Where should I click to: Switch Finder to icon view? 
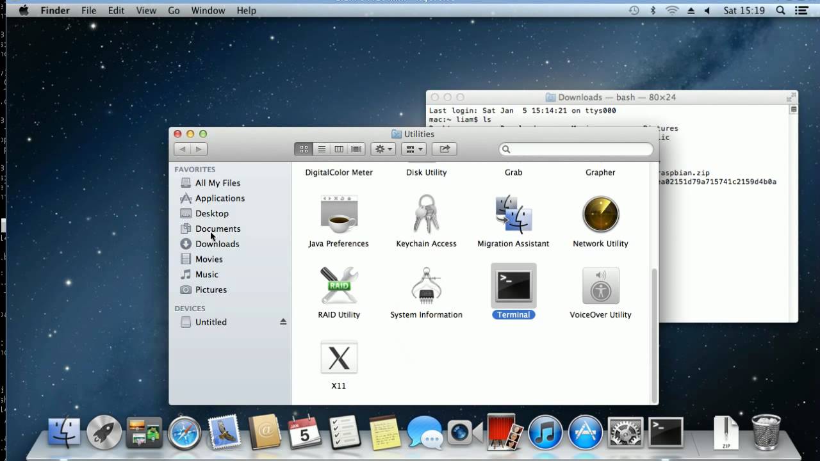point(304,149)
